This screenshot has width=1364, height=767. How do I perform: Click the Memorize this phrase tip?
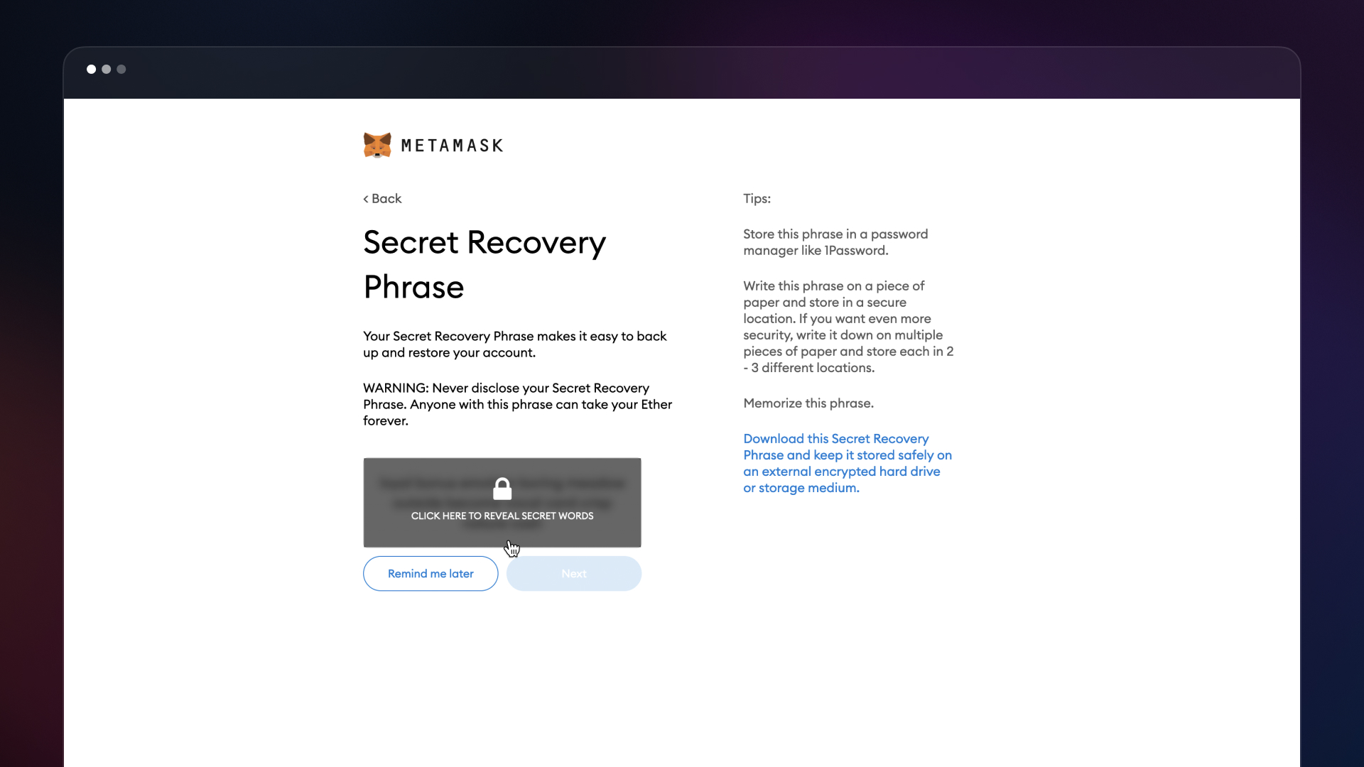pyautogui.click(x=808, y=403)
